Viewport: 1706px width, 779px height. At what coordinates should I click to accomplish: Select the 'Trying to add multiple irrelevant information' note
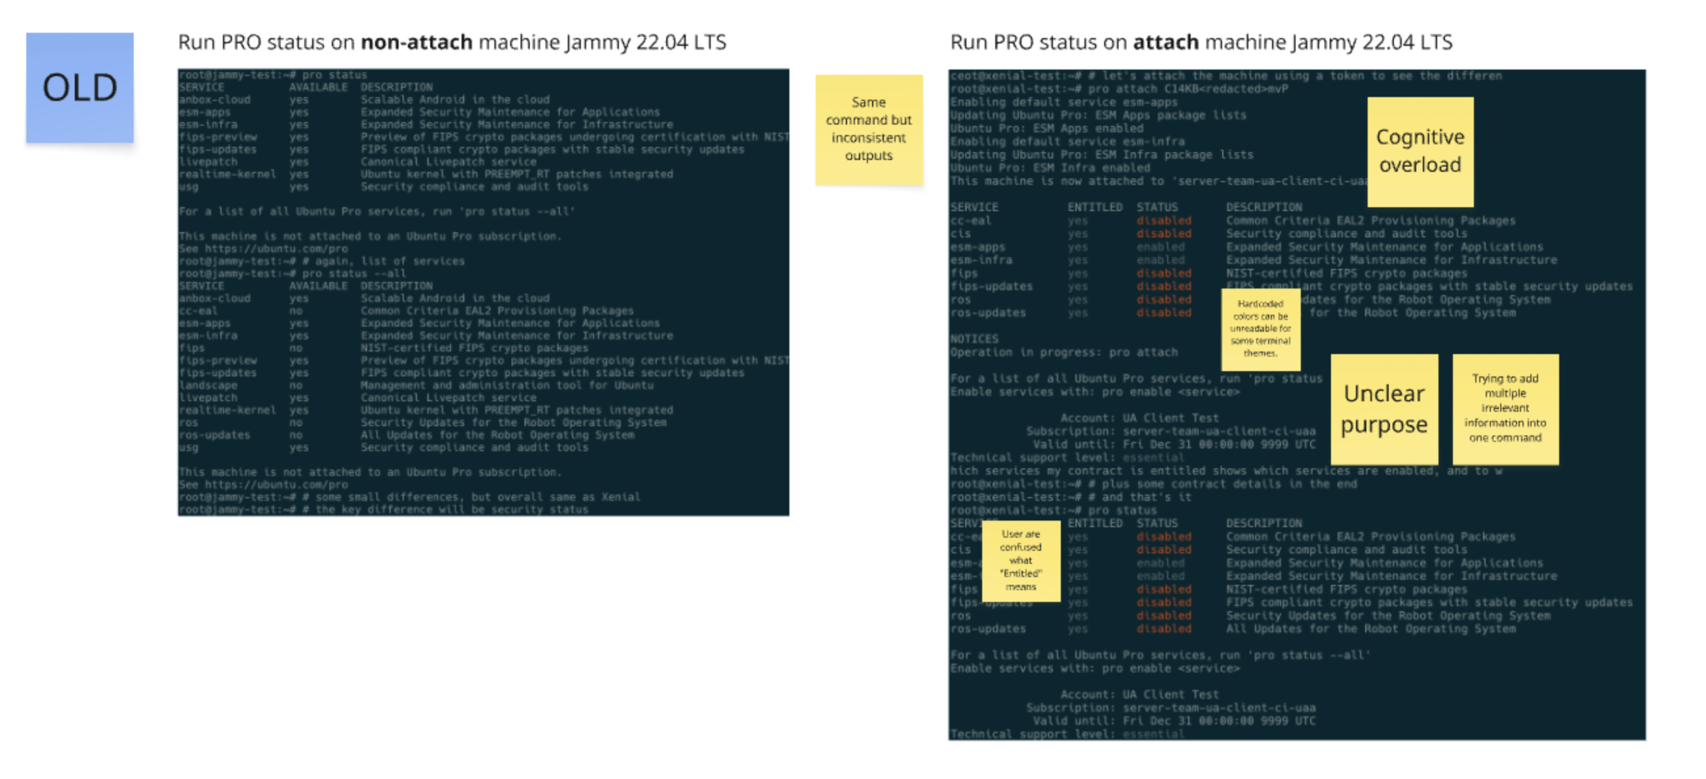(1505, 409)
